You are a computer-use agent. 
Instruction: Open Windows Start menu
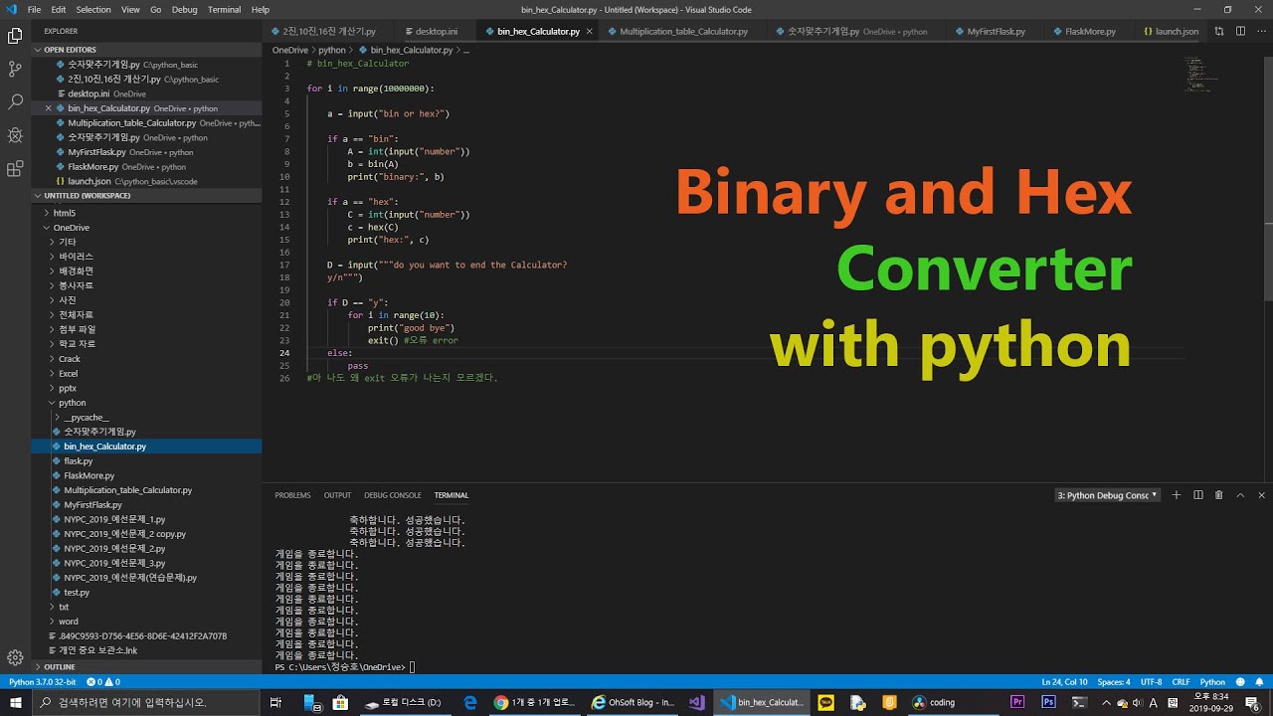[16, 702]
